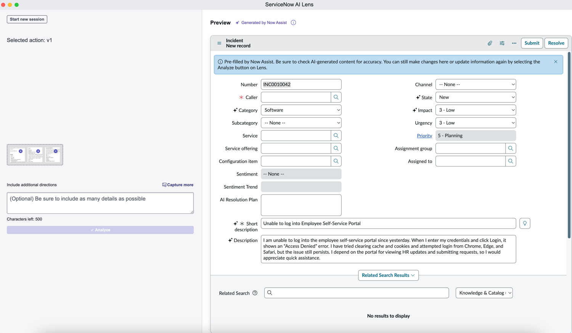Click the Related Search input box
The width and height of the screenshot is (572, 333).
point(357,293)
